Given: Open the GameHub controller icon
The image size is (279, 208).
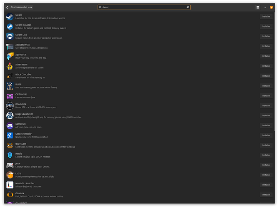Looking at the screenshot, I should coord(10,125).
